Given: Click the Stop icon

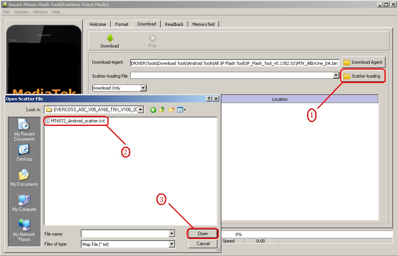Looking at the screenshot, I should pyautogui.click(x=152, y=38).
